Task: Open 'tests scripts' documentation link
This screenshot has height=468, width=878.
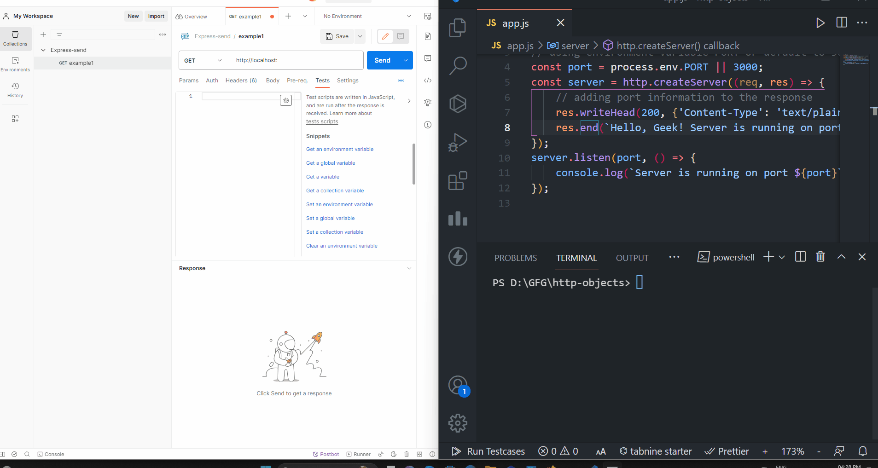Action: click(322, 121)
